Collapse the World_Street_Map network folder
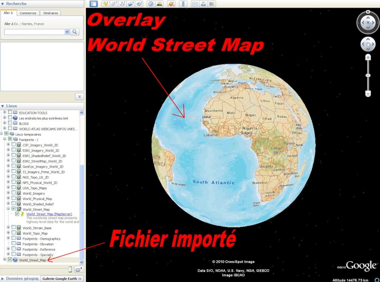This screenshot has width=380, height=282. [8, 209]
